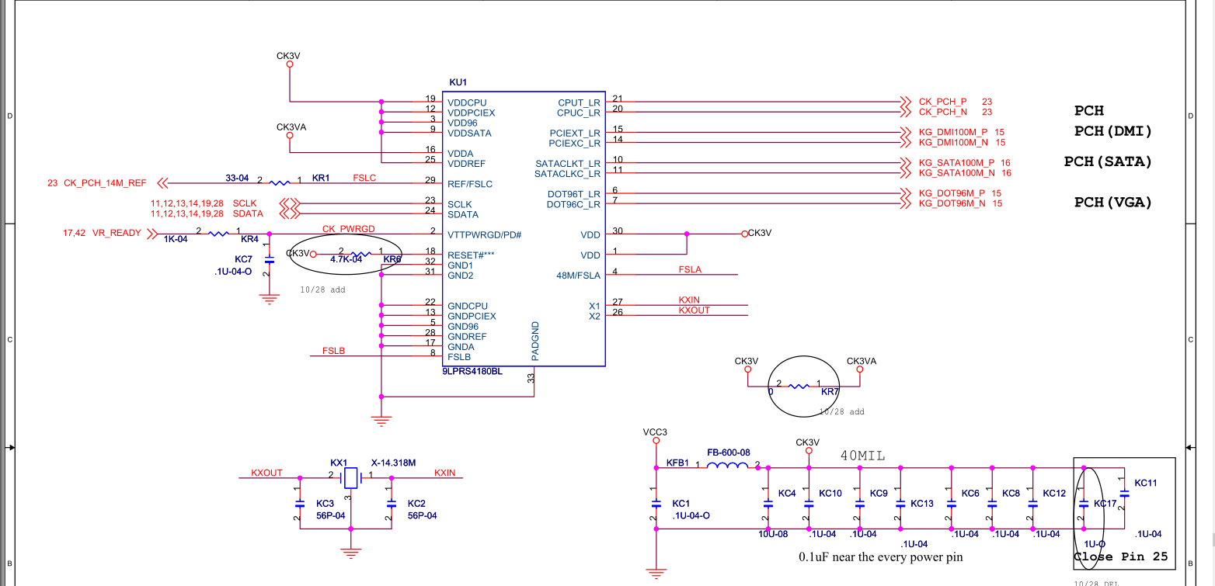Select the KC11 capacitor designator
Image resolution: width=1215 pixels, height=586 pixels.
coord(1146,483)
